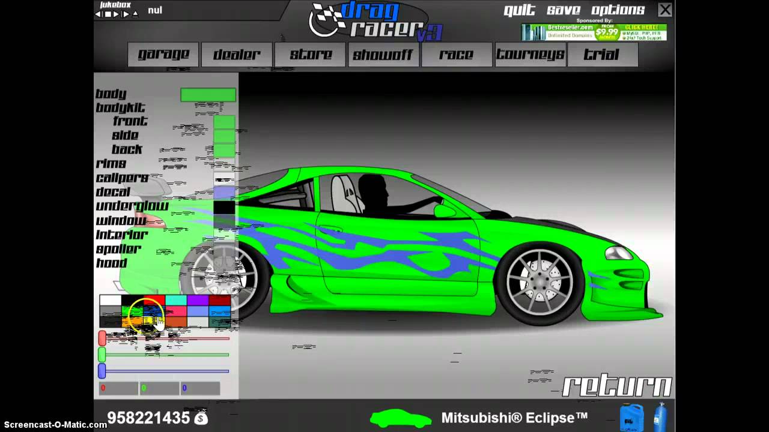Click the blue value input field
This screenshot has height=432, width=769.
pyautogui.click(x=200, y=388)
